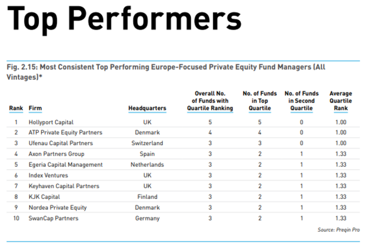Select the Rank column header
Image resolution: width=366 pixels, height=244 pixels.
point(16,108)
